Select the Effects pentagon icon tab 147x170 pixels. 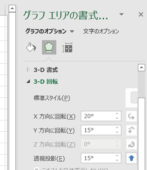coord(49,47)
